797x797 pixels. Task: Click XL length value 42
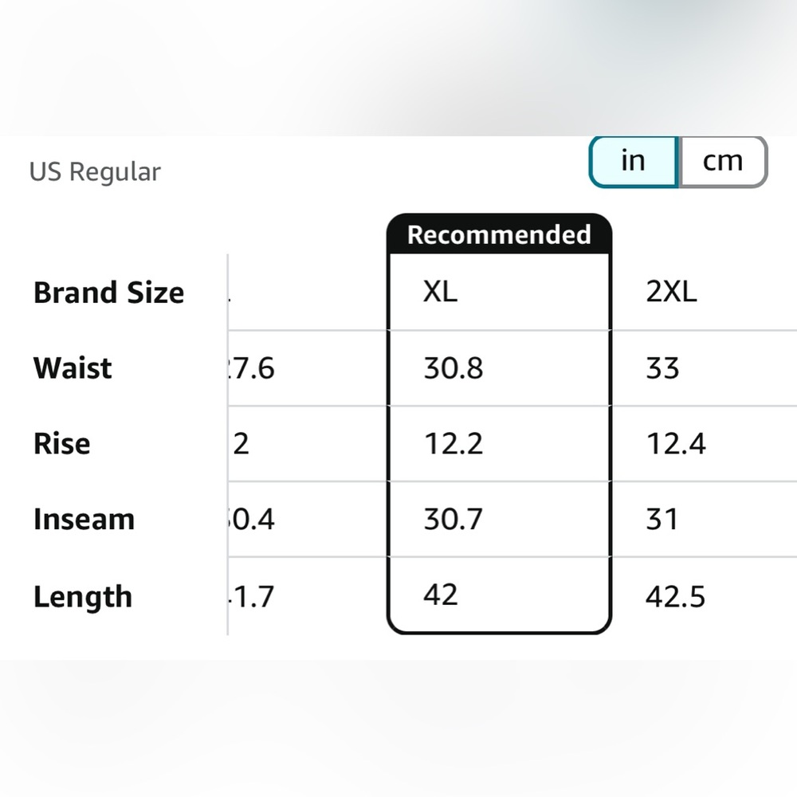click(x=441, y=594)
